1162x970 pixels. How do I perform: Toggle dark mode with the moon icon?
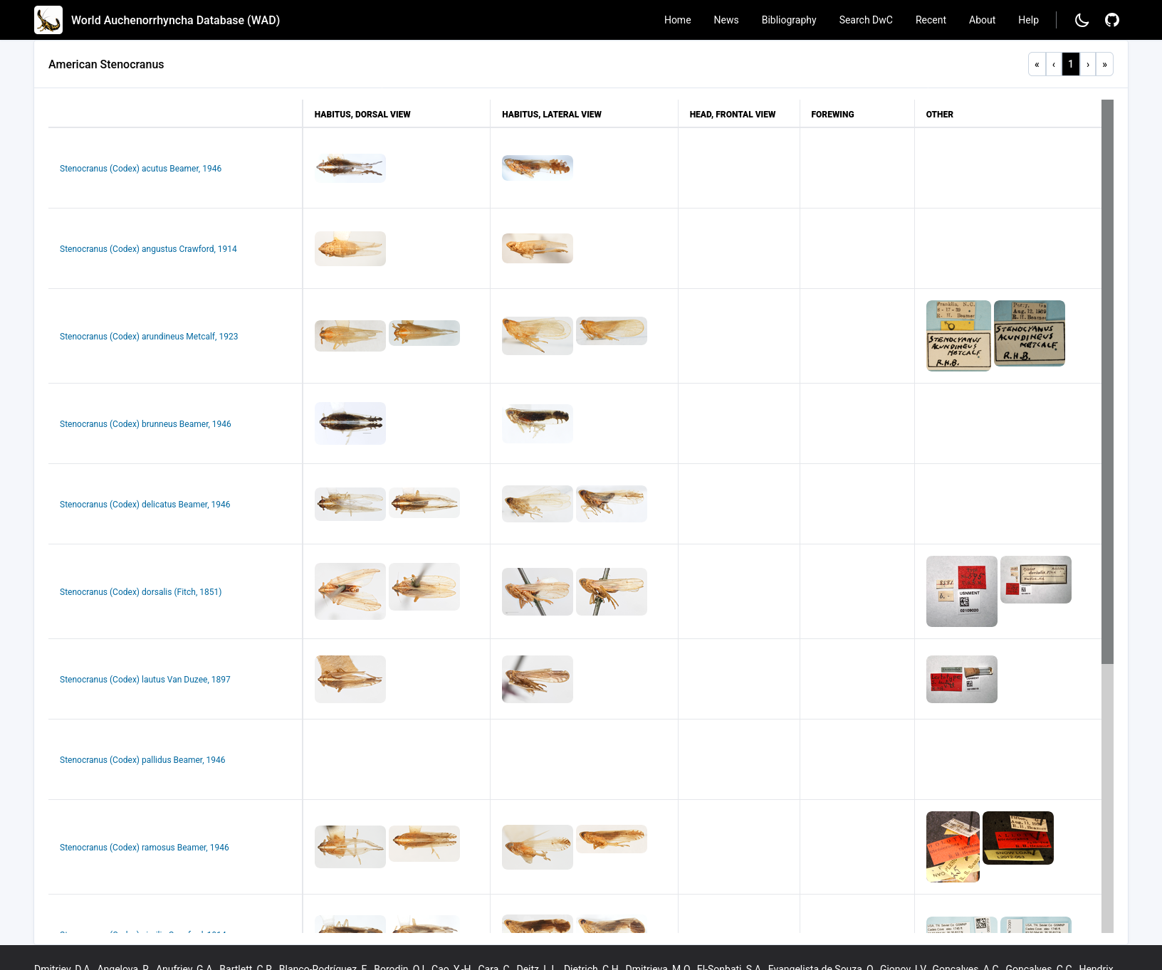point(1082,20)
